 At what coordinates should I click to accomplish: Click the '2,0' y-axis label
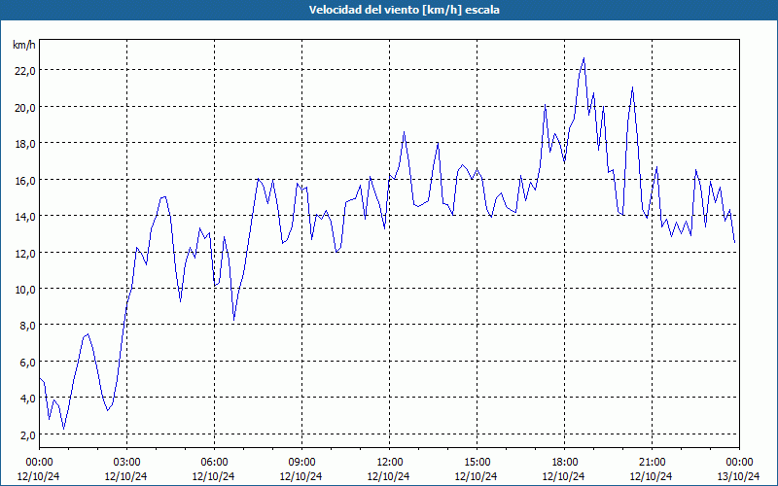pyautogui.click(x=27, y=434)
